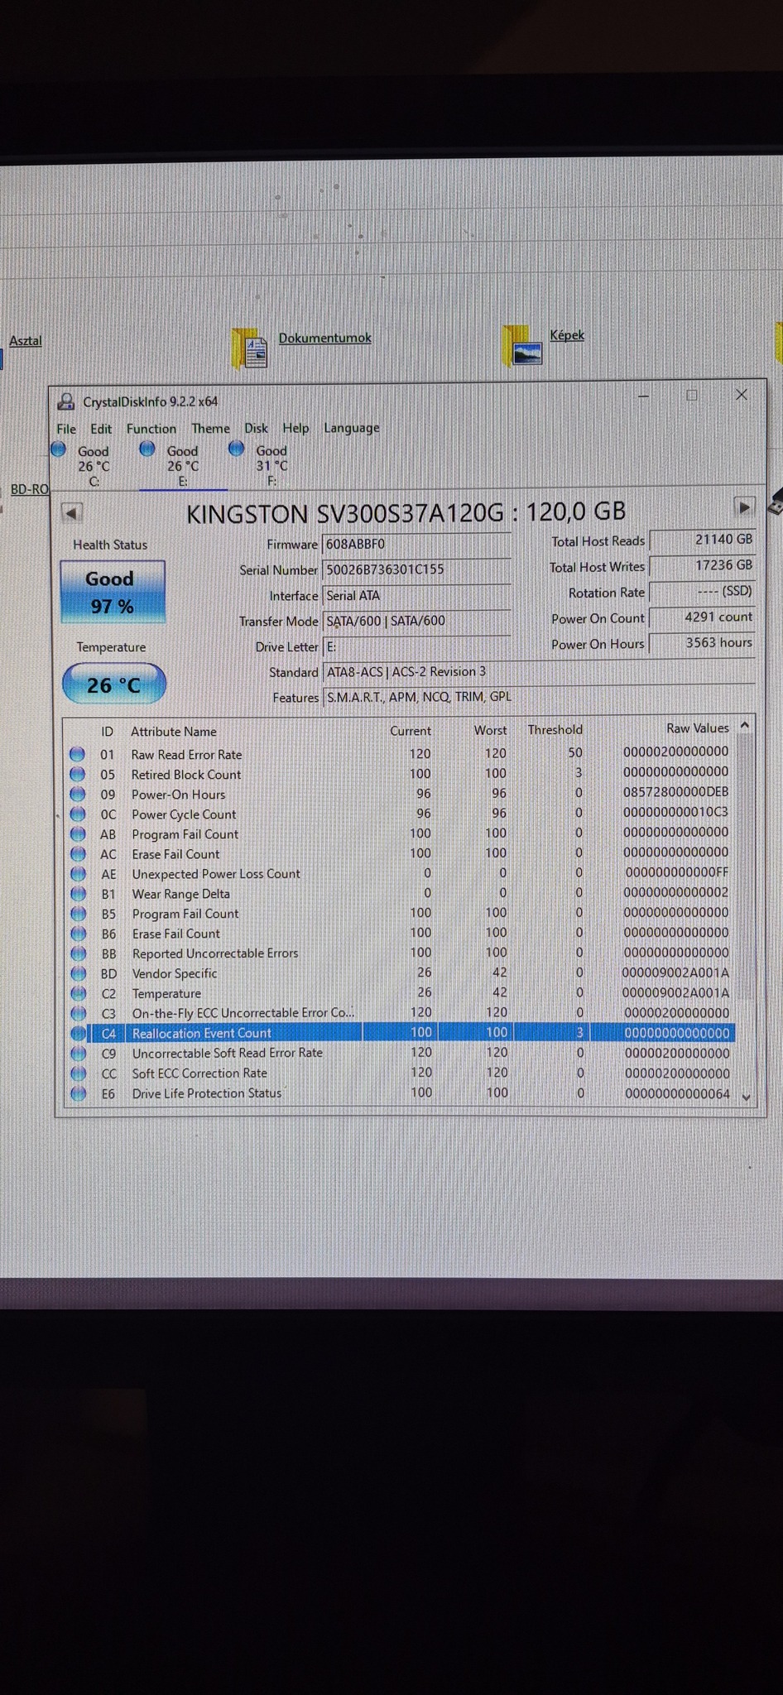Click the Dokumentumok folder icon

250,348
